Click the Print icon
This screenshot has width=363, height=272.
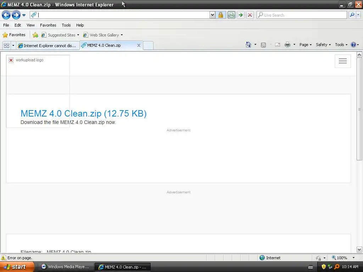point(287,45)
